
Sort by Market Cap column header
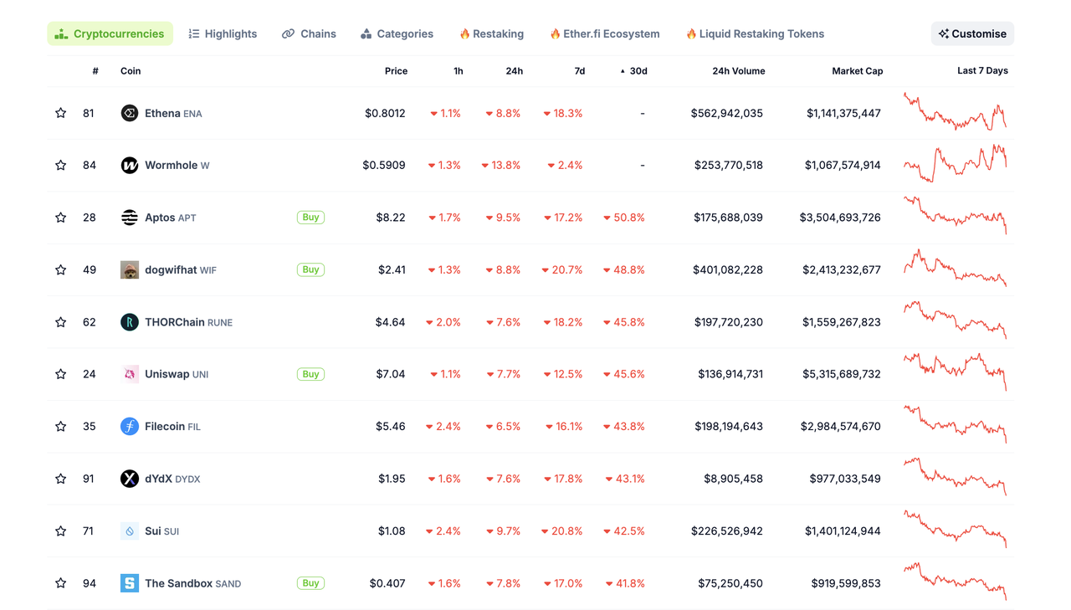click(857, 71)
